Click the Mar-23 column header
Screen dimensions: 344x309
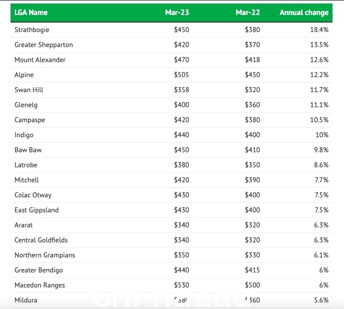pos(177,13)
